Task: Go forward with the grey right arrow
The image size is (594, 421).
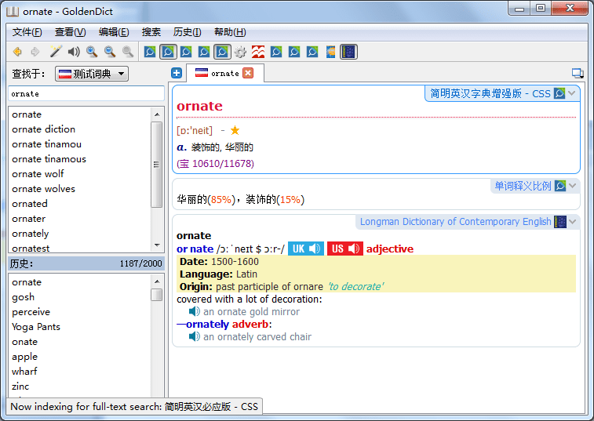Action: coord(35,52)
